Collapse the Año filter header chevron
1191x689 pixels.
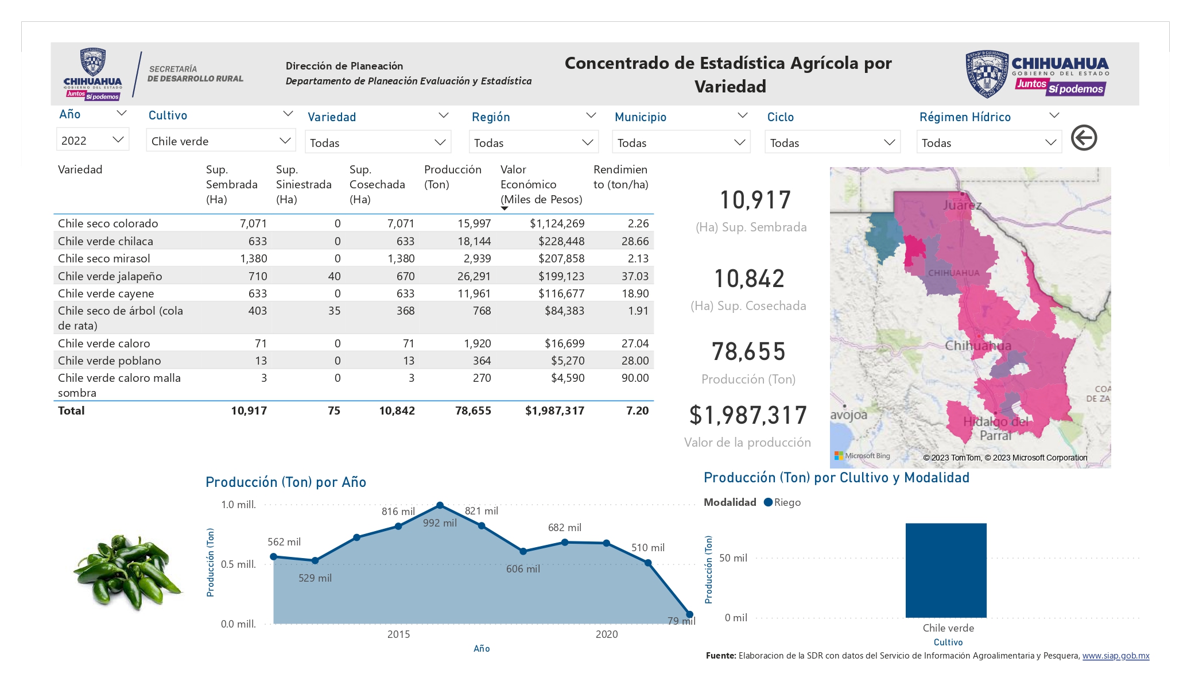click(x=122, y=114)
